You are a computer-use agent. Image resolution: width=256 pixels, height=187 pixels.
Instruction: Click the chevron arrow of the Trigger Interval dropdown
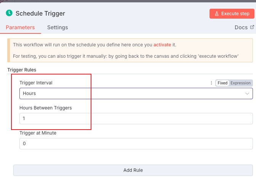[248, 93]
